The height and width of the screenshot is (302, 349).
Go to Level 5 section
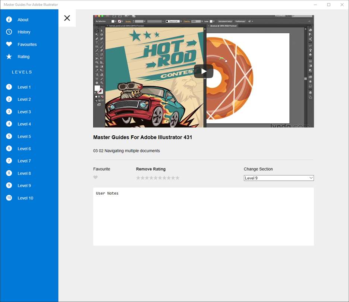(29, 136)
